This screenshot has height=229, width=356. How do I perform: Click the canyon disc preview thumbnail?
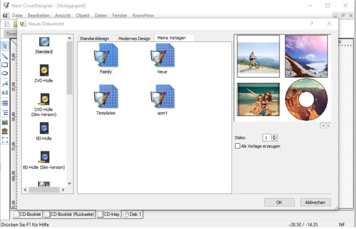306,99
